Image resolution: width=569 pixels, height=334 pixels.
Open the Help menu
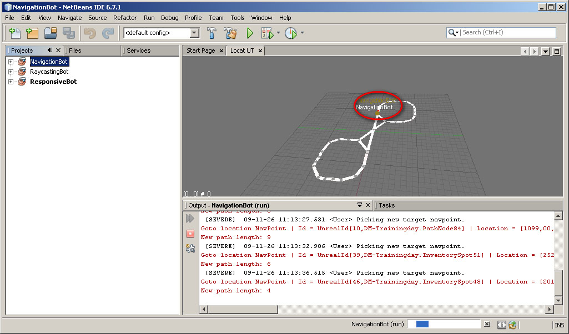(285, 18)
